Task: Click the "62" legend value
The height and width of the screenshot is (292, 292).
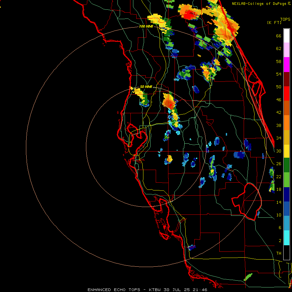Action: tap(279, 49)
